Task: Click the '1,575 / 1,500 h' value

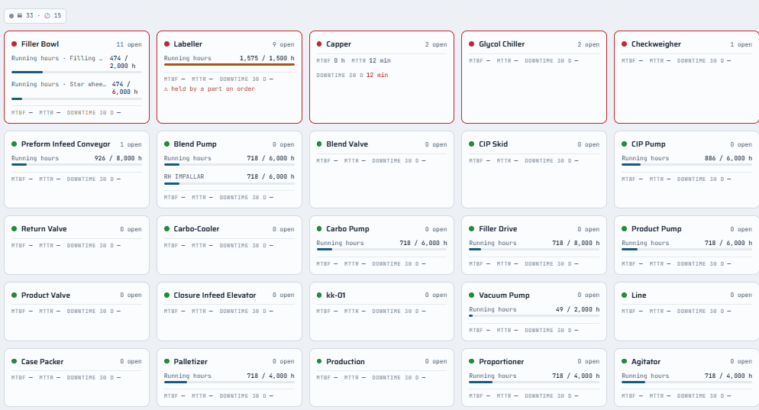Action: tap(267, 58)
